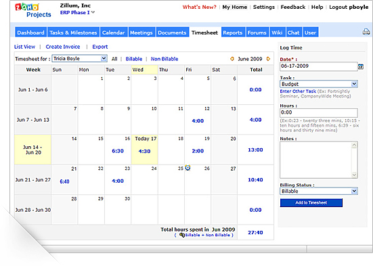Select the Timesheet tab
Screen dimensions: 373x266
coord(204,32)
